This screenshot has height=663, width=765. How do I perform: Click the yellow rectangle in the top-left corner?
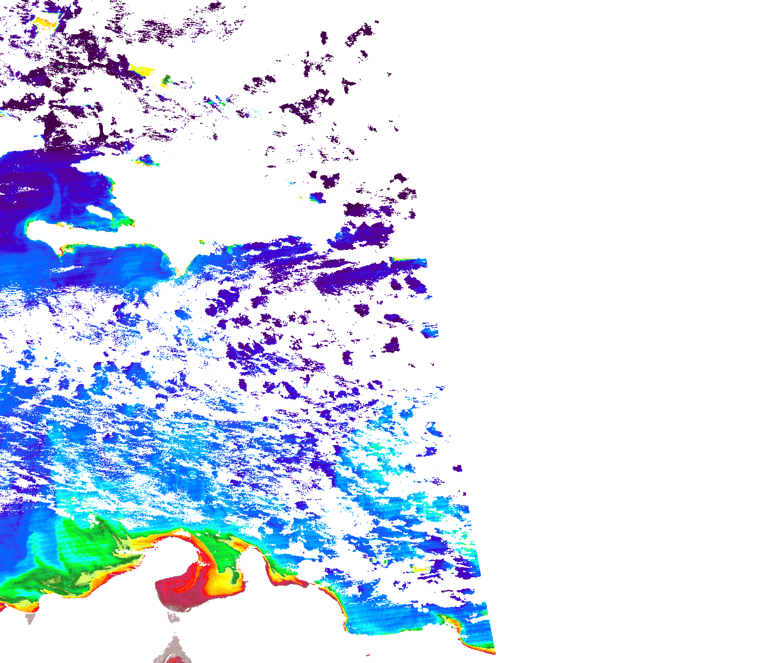[x=45, y=21]
